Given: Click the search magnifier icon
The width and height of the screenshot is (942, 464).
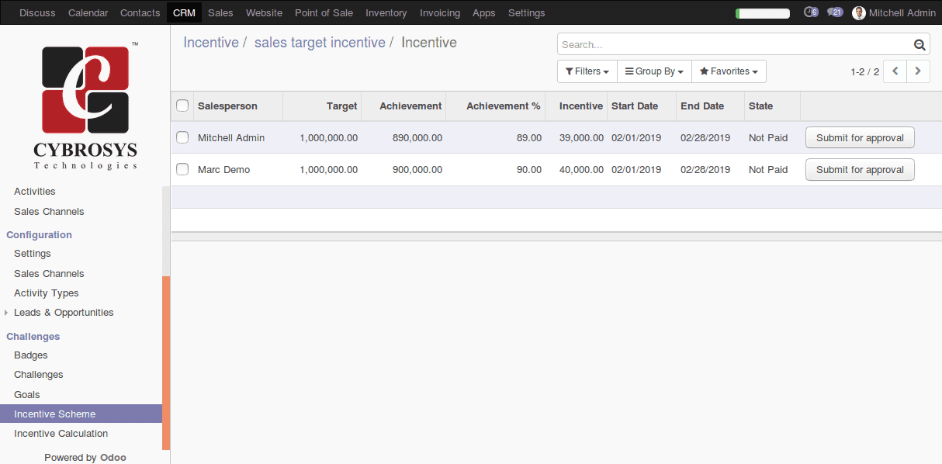Looking at the screenshot, I should [x=919, y=45].
